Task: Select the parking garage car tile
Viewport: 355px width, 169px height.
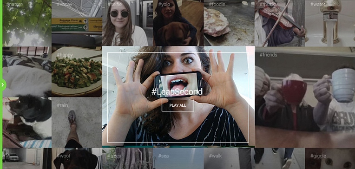Action: pyautogui.click(x=27, y=158)
